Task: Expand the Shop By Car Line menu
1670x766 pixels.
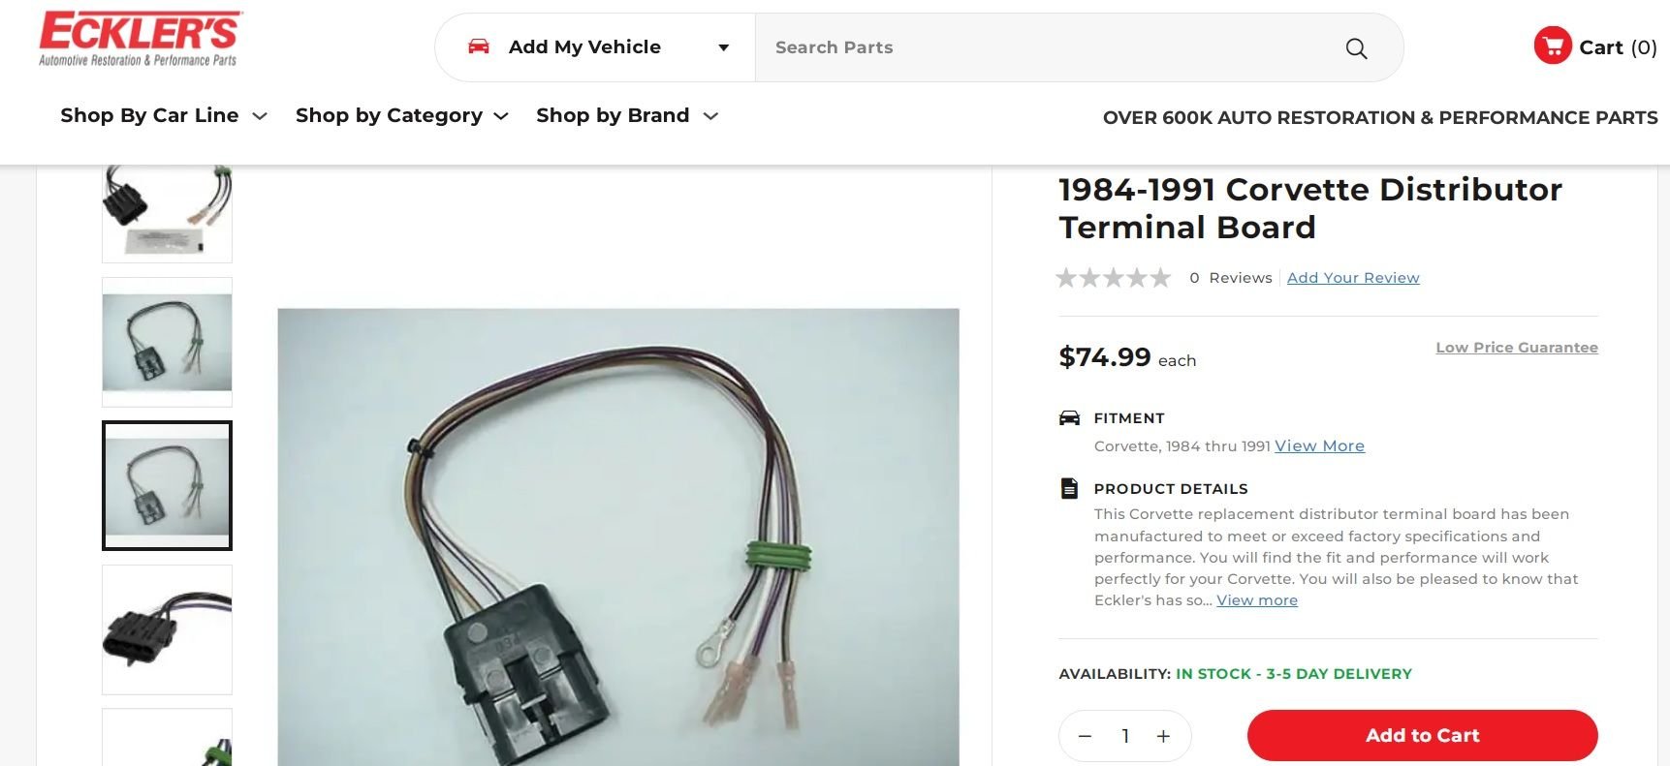Action: (163, 116)
